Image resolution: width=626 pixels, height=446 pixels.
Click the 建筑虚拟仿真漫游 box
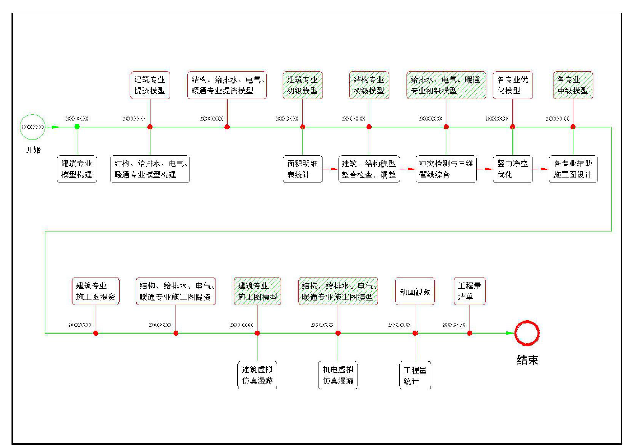pos(257,376)
